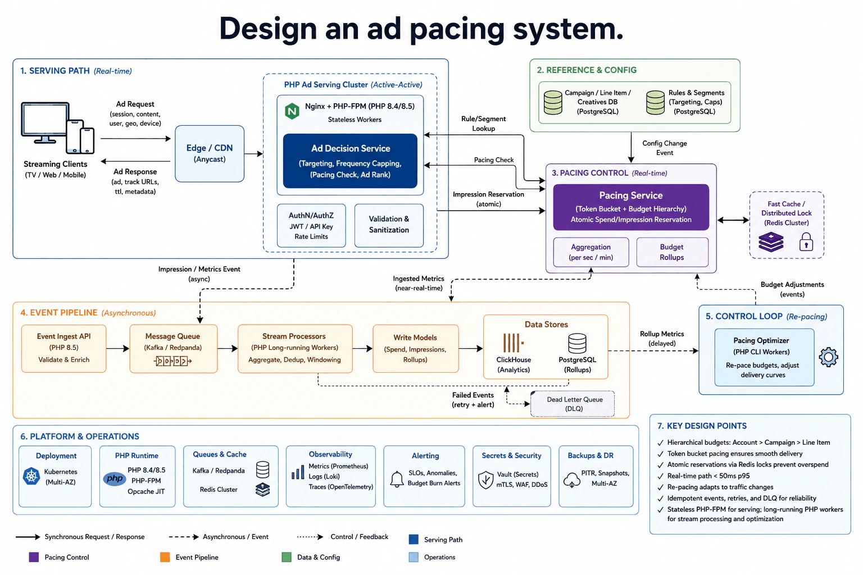
Task: Click the green Data & Config legend swatch
Action: [287, 557]
